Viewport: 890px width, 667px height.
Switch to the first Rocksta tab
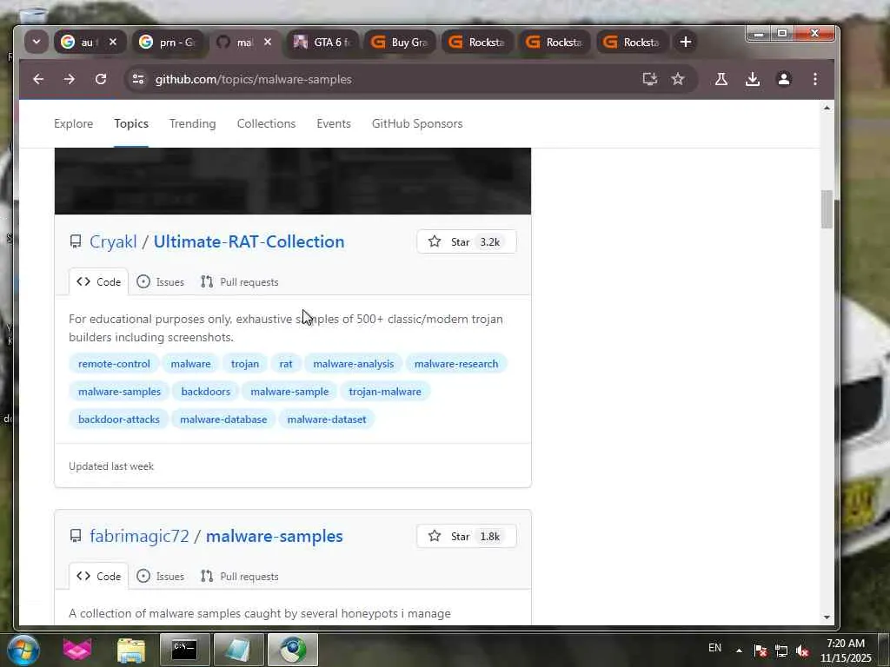(477, 42)
